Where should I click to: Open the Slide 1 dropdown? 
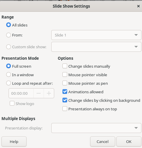tap(96, 35)
